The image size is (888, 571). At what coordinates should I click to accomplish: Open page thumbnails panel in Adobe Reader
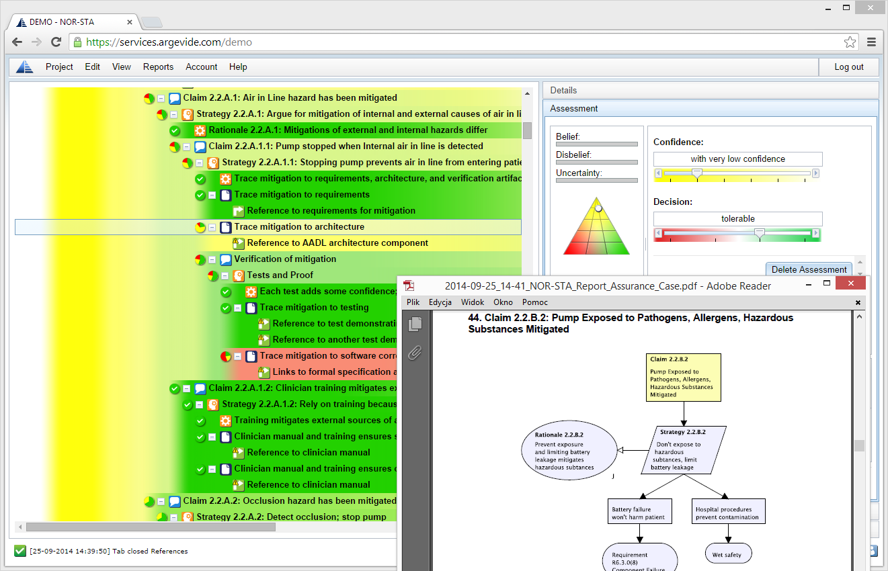(x=415, y=324)
